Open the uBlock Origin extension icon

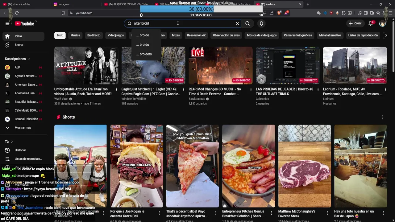pos(331,13)
